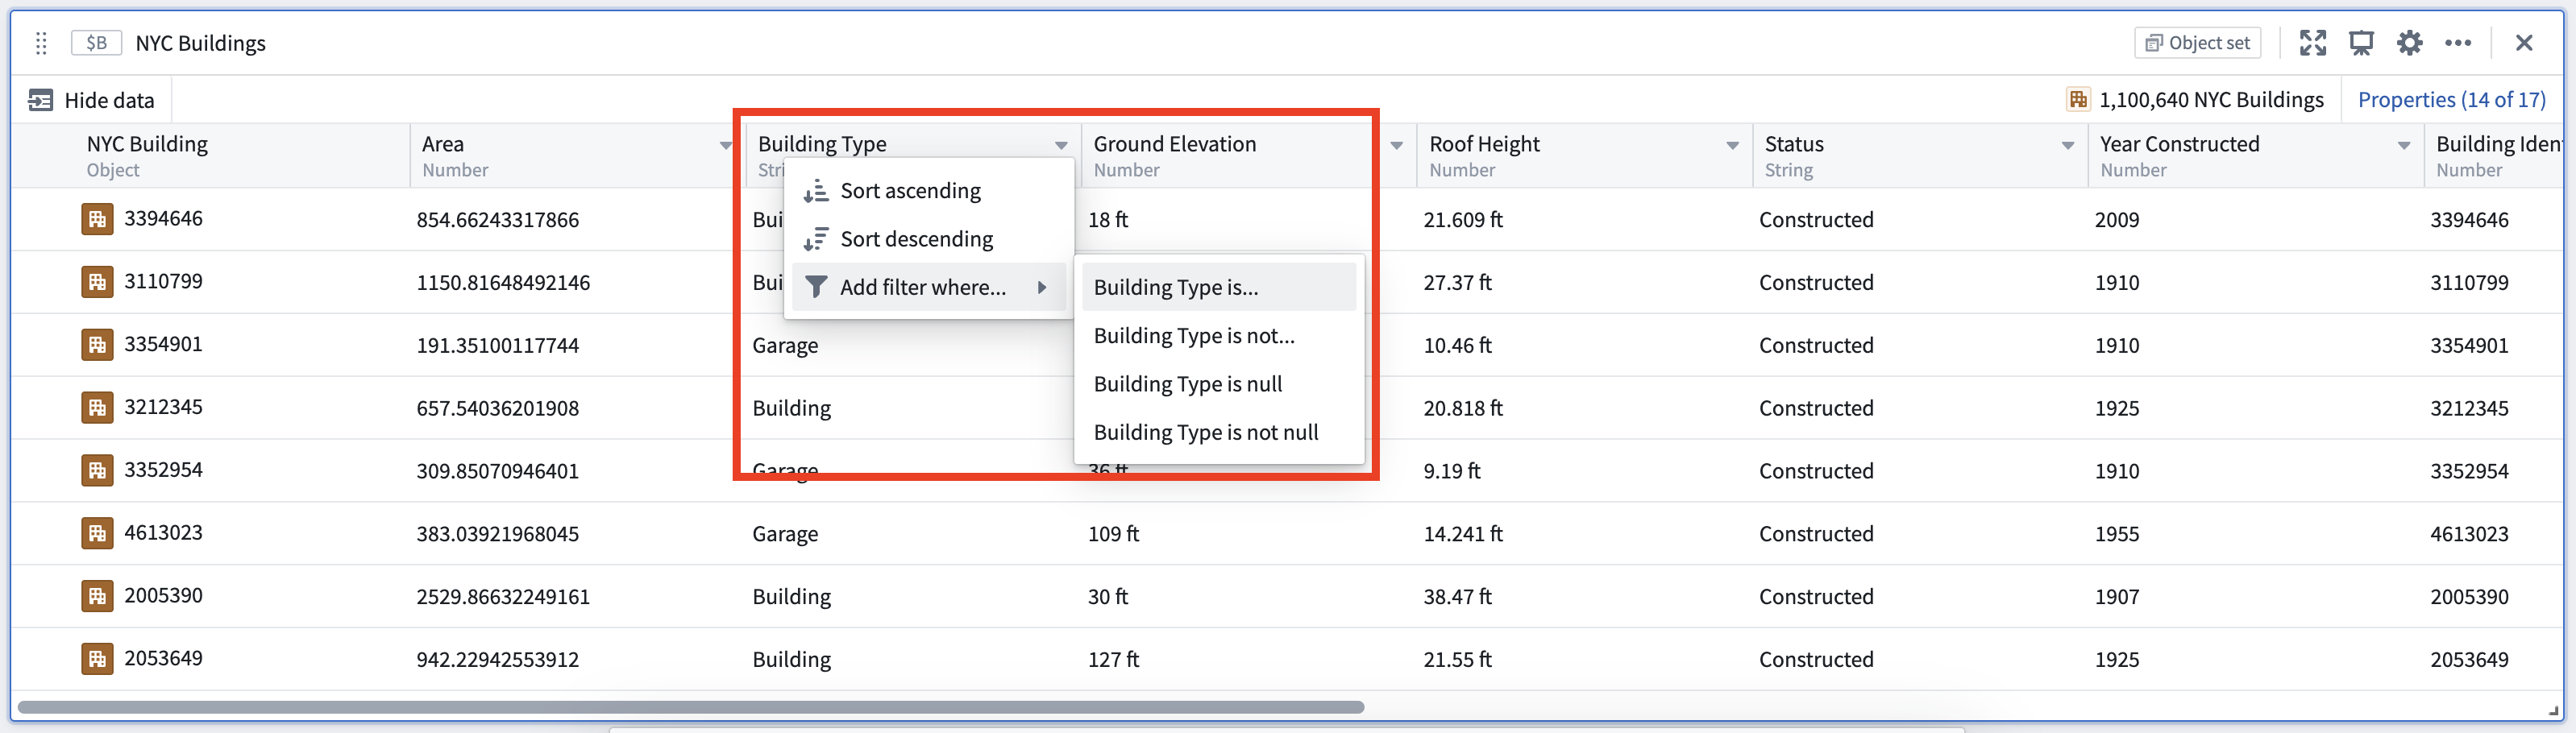Click building icon for object 3110799
The width and height of the screenshot is (2576, 733).
[97, 282]
